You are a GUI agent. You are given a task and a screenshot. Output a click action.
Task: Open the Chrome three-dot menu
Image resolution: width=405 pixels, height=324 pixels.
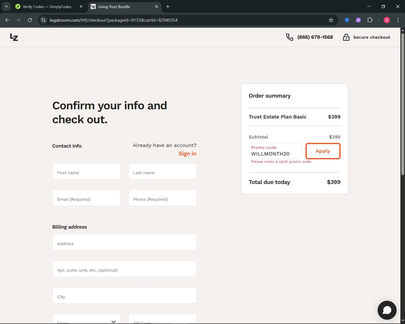point(398,20)
